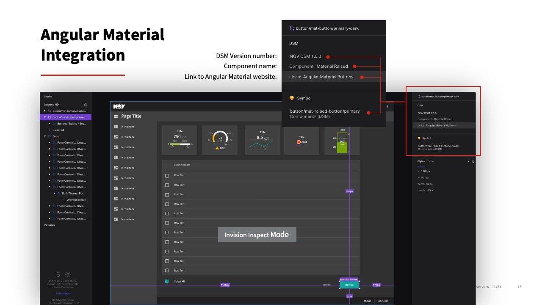Viewport: 542px width, 305px height.
Task: Check the Row Text checkbox directly above Select All
Action: pos(167,270)
